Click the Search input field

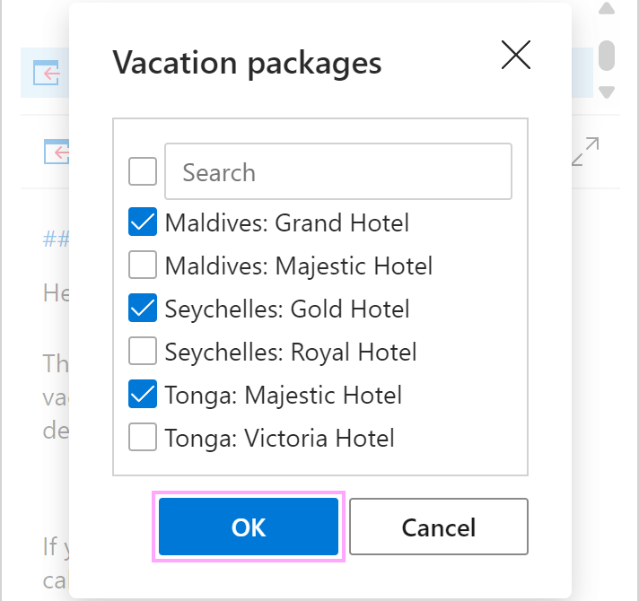pyautogui.click(x=338, y=171)
